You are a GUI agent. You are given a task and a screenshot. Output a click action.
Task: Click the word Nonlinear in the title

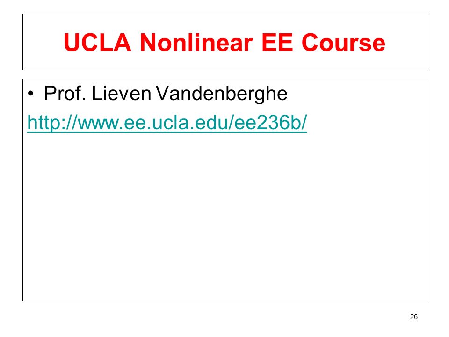tap(196, 43)
